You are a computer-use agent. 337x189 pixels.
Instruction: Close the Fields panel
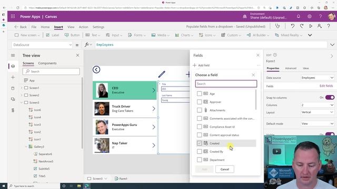(258, 55)
